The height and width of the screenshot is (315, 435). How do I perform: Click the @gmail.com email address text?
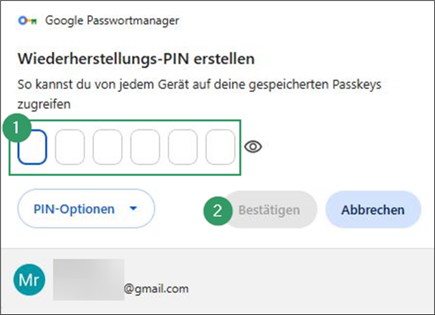coord(156,288)
